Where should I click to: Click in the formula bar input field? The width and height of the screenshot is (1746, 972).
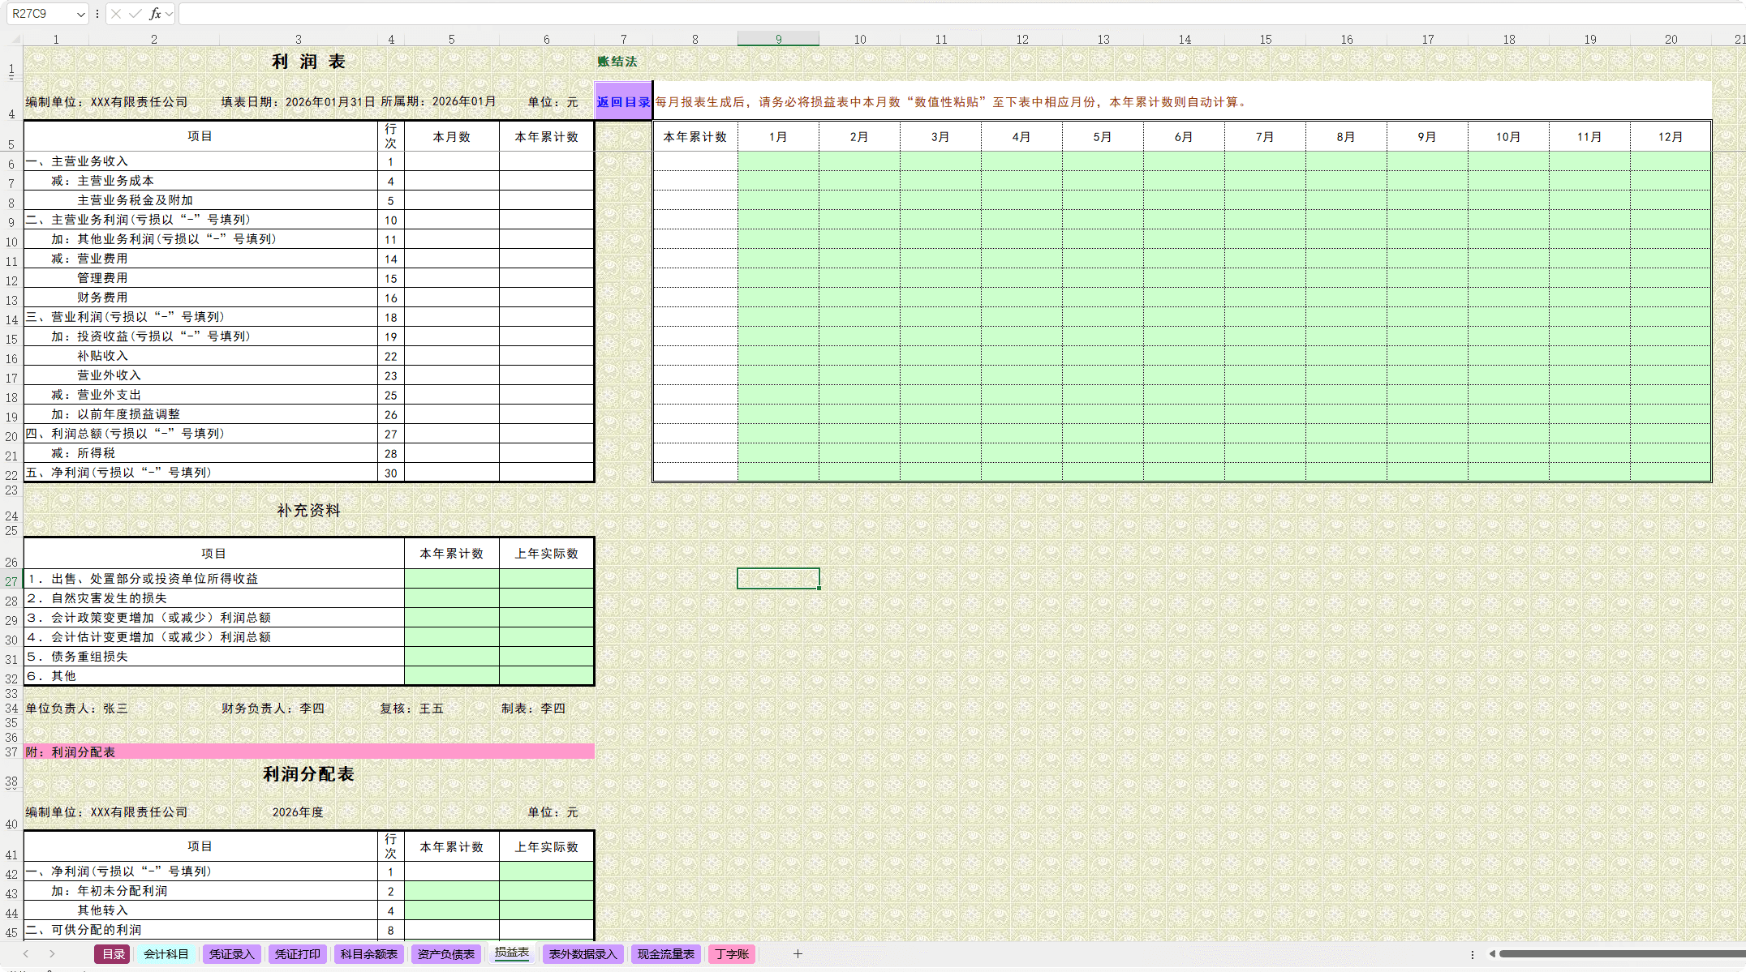pos(957,14)
